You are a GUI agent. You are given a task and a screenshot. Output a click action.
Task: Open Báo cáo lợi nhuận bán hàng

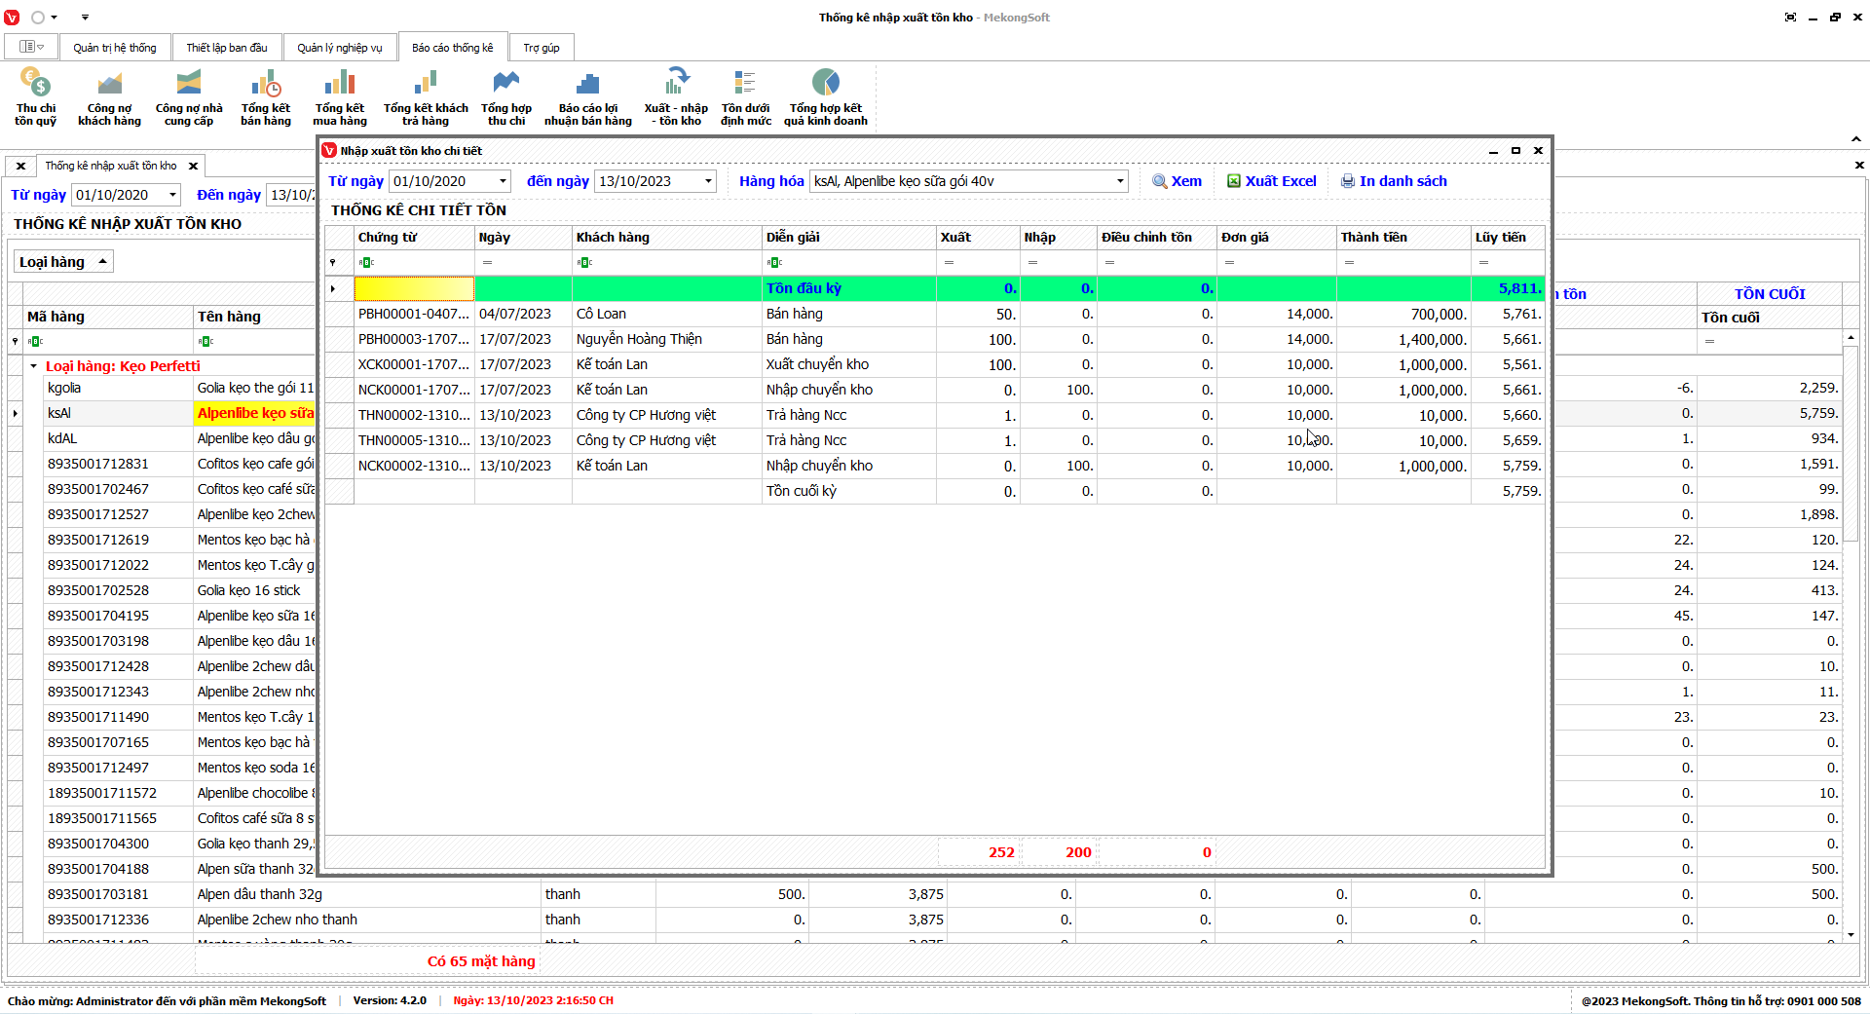pyautogui.click(x=587, y=96)
